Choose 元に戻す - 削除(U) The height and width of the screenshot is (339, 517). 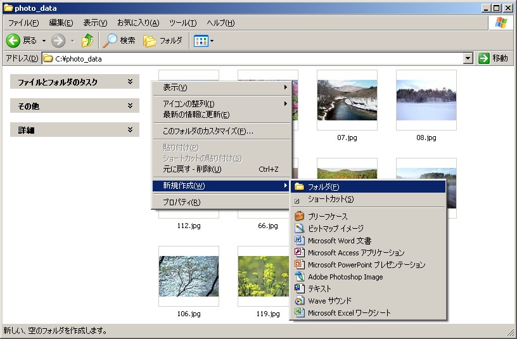click(x=221, y=169)
